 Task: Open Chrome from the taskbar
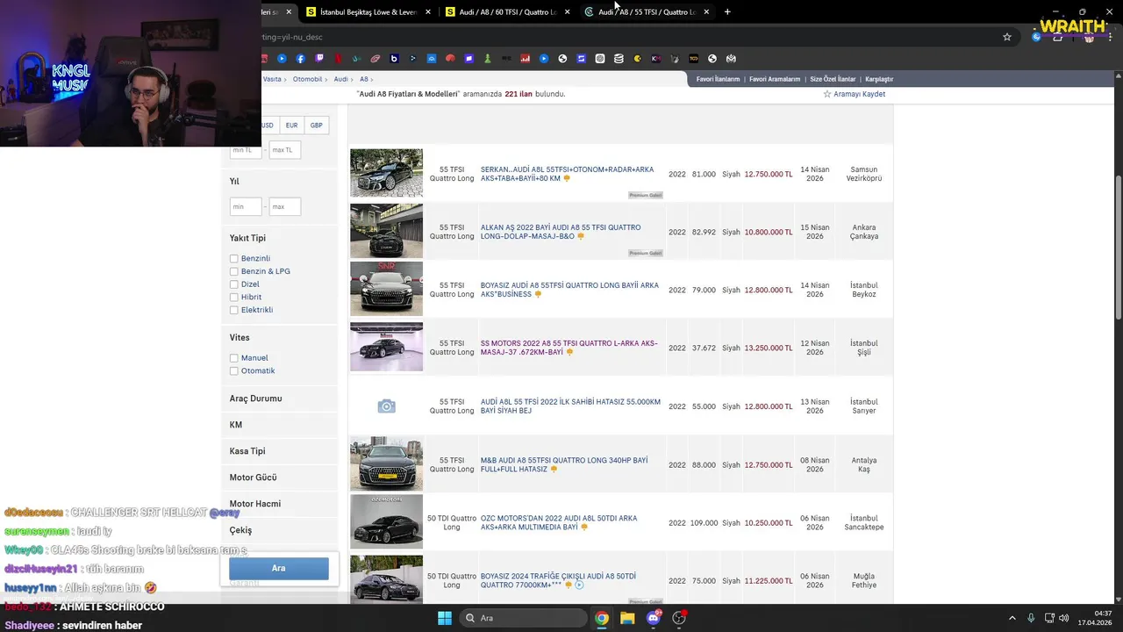click(x=602, y=618)
